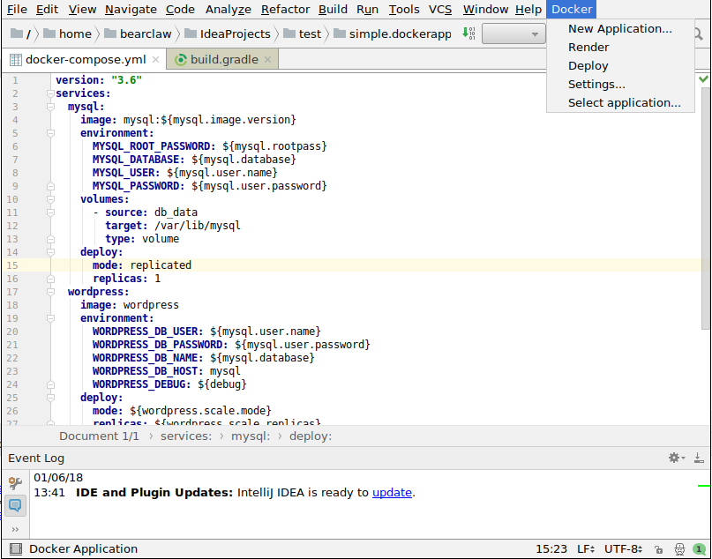Open the File menu
712x559 pixels.
click(18, 9)
